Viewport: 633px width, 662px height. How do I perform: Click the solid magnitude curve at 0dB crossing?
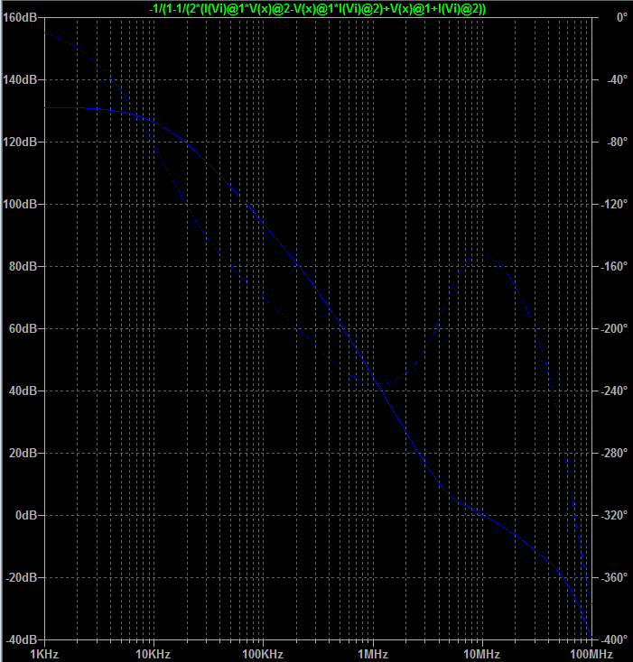[482, 515]
